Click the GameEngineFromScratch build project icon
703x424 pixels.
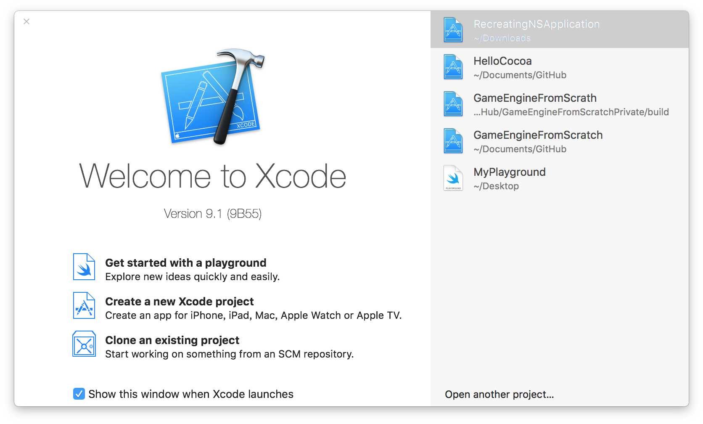453,104
